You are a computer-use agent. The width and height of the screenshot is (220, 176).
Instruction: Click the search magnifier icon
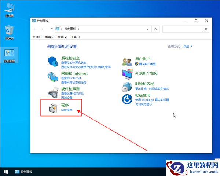point(206,29)
